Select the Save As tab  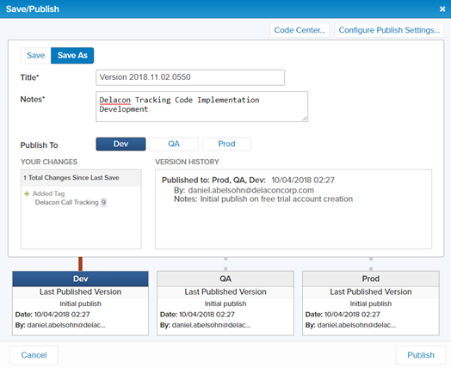click(x=72, y=55)
